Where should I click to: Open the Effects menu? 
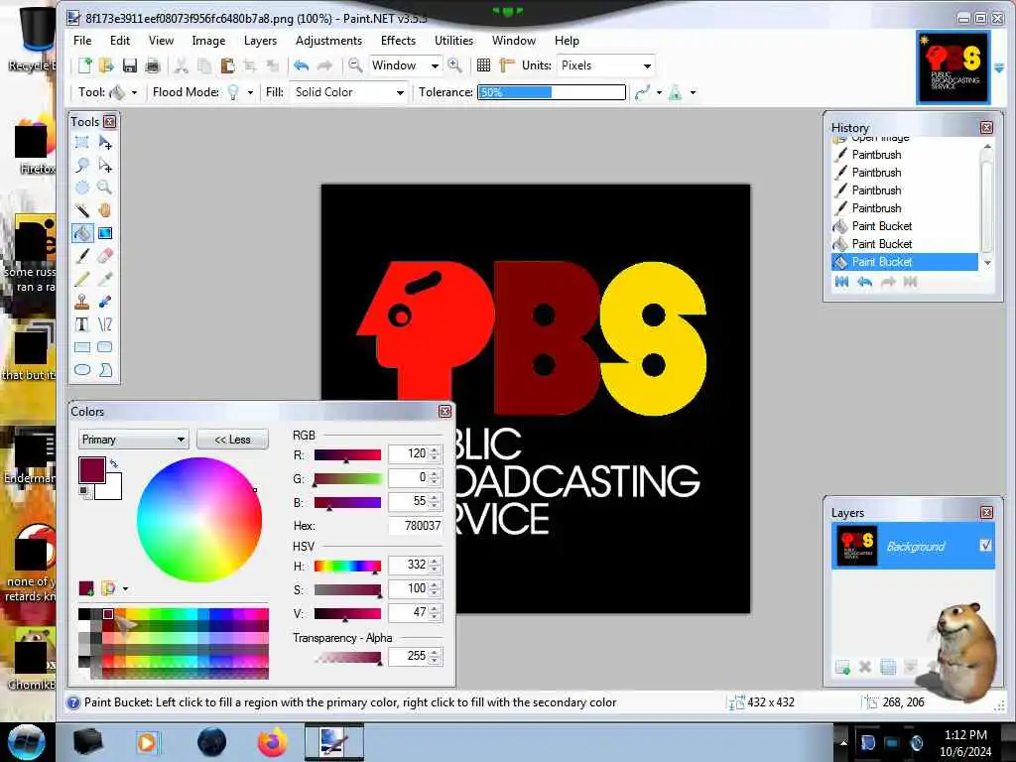[x=399, y=40]
